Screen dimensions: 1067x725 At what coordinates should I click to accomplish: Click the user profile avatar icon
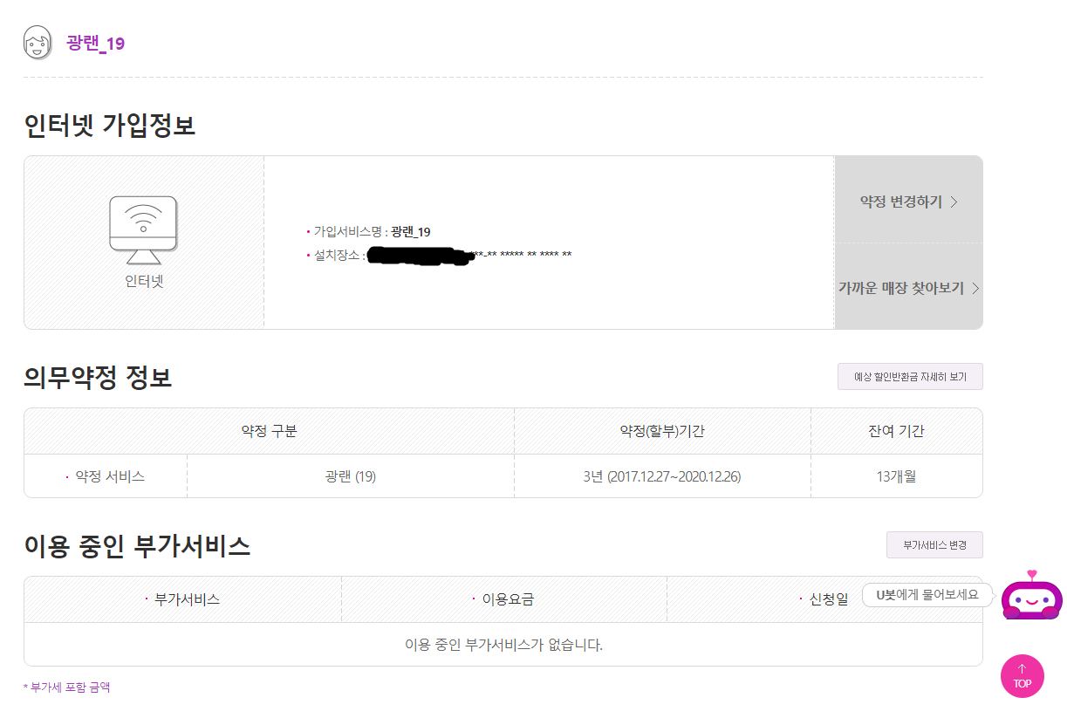tap(38, 43)
